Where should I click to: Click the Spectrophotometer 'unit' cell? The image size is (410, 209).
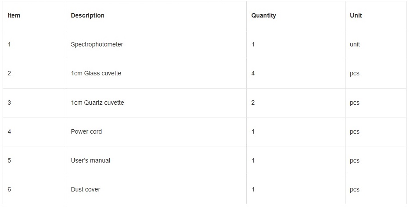355,44
